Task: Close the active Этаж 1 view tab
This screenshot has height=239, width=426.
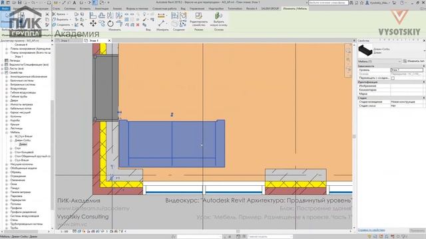Action: coord(109,40)
